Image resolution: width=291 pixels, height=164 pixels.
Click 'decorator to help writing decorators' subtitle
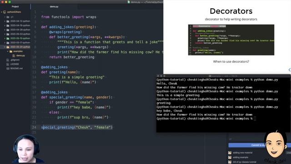pyautogui.click(x=231, y=19)
